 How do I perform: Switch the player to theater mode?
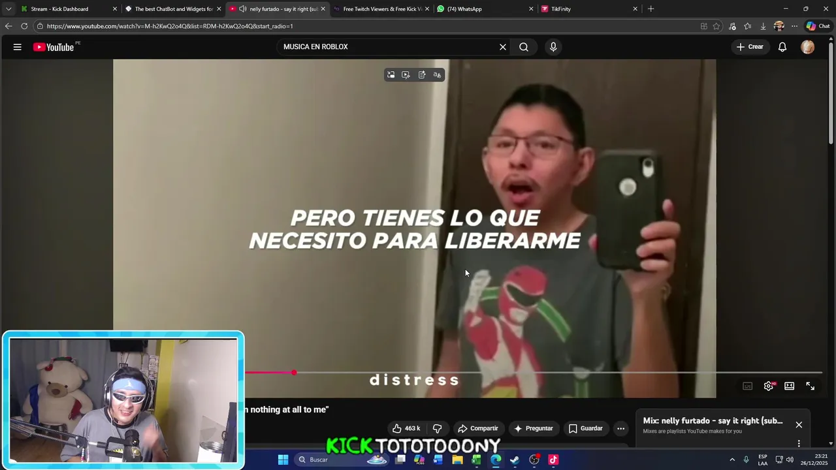790,386
